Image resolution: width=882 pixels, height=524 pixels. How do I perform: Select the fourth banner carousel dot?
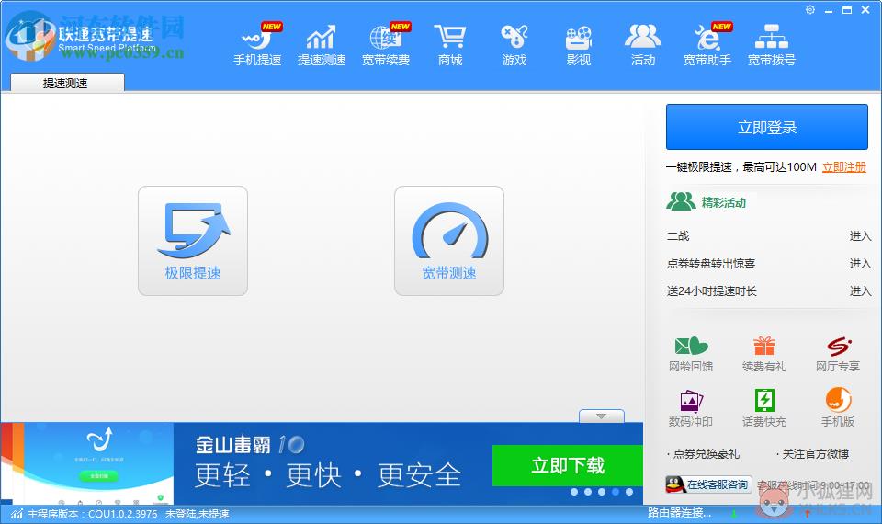(616, 492)
